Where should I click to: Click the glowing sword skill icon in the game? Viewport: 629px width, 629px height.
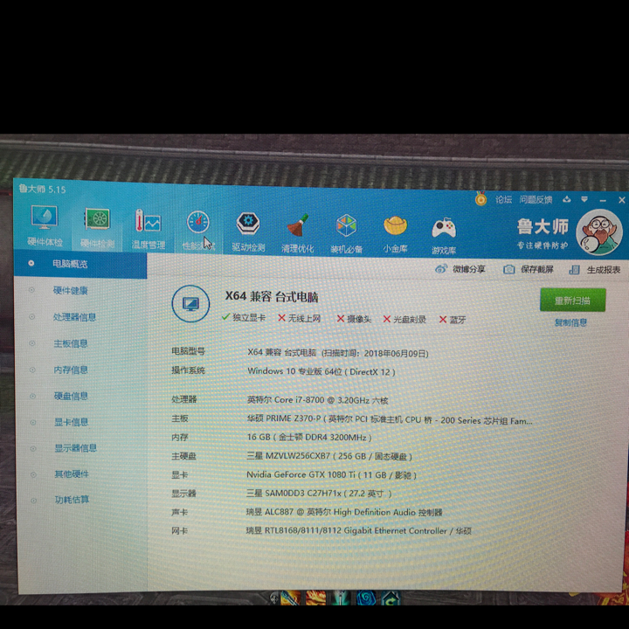click(x=341, y=598)
